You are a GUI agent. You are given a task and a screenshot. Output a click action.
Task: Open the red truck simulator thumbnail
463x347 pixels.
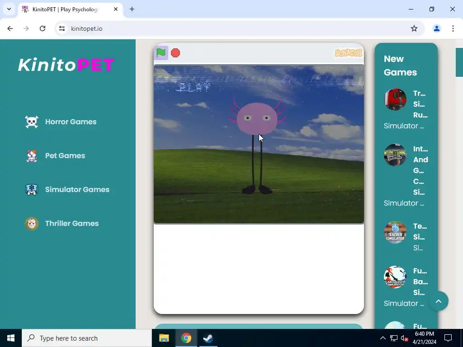tap(395, 99)
